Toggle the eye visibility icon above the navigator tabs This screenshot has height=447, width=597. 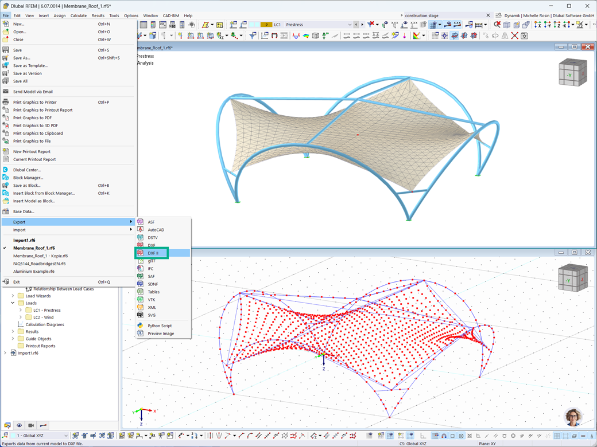pos(20,426)
